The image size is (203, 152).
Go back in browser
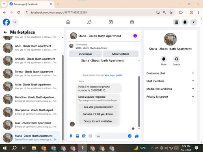pyautogui.click(x=4, y=13)
